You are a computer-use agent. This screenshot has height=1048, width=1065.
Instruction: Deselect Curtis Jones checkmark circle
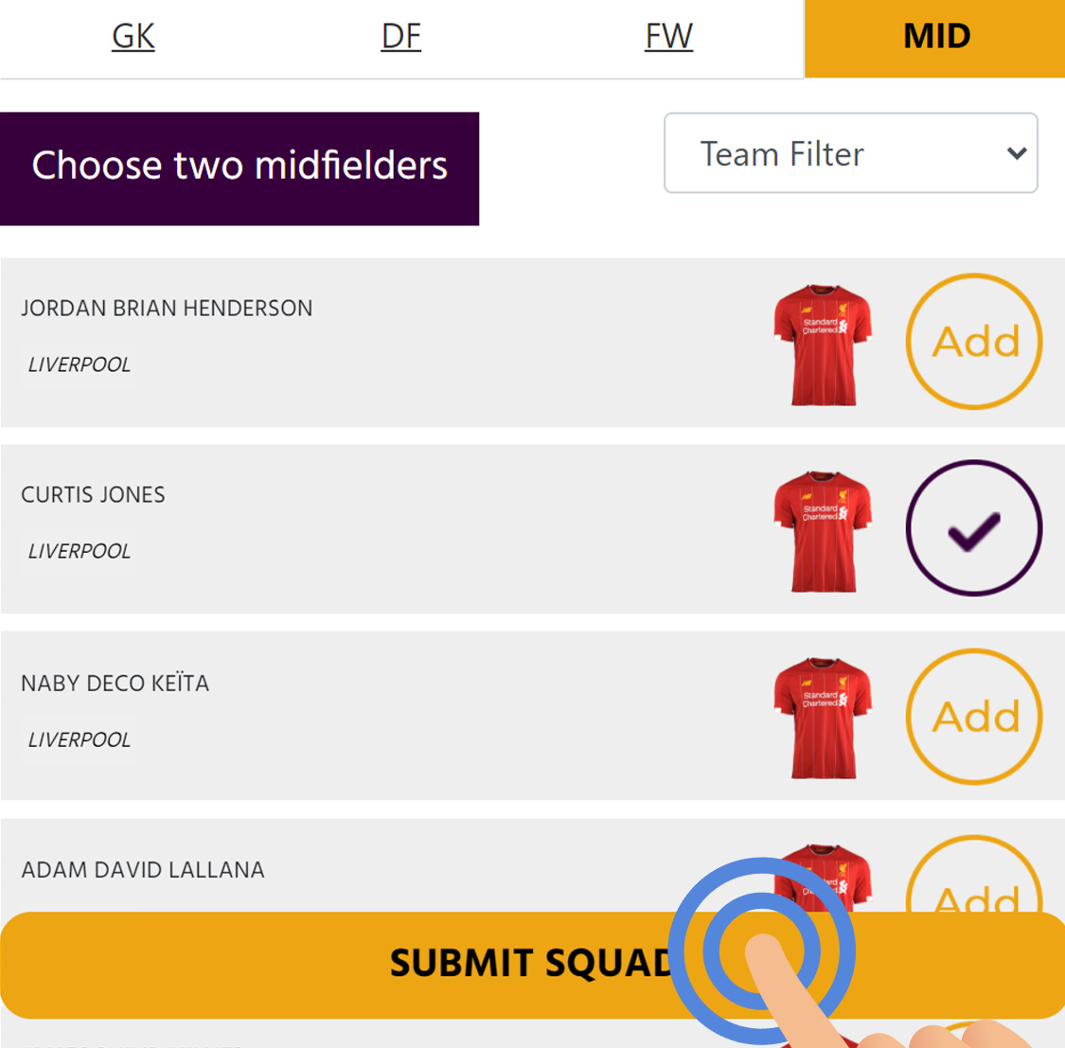pyautogui.click(x=973, y=527)
